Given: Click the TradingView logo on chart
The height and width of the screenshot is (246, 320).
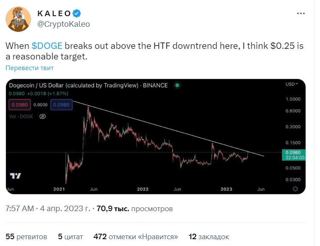Looking at the screenshot, I should (15, 176).
